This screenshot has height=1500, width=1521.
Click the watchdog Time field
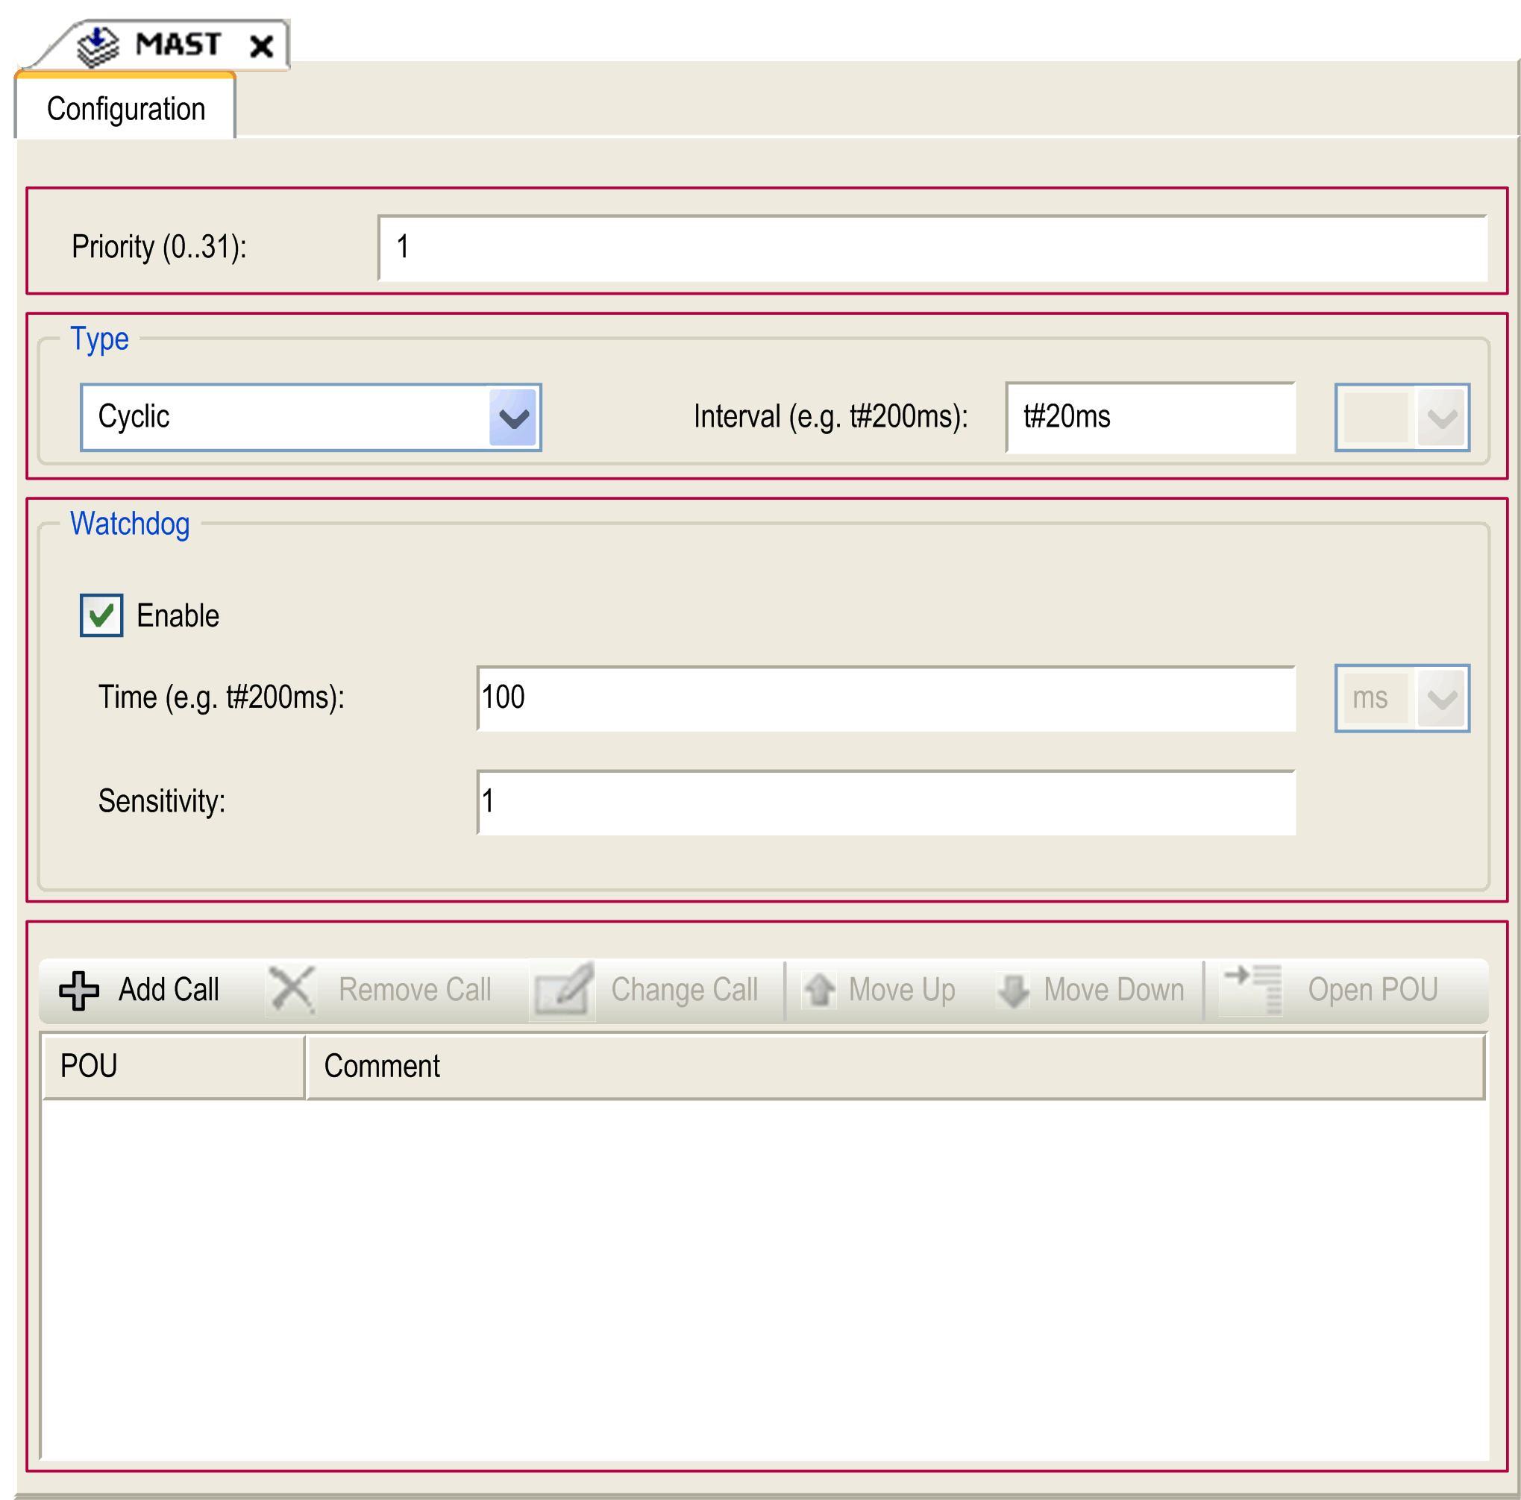click(885, 698)
